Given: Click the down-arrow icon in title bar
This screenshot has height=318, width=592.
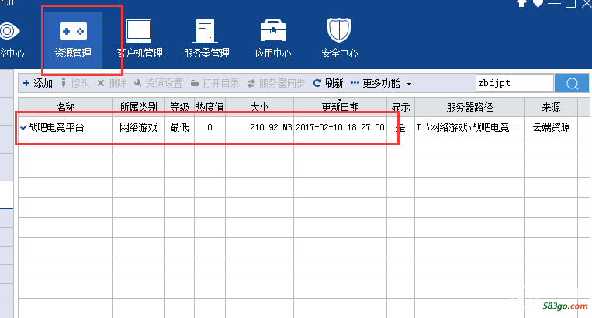Looking at the screenshot, I should [538, 3].
